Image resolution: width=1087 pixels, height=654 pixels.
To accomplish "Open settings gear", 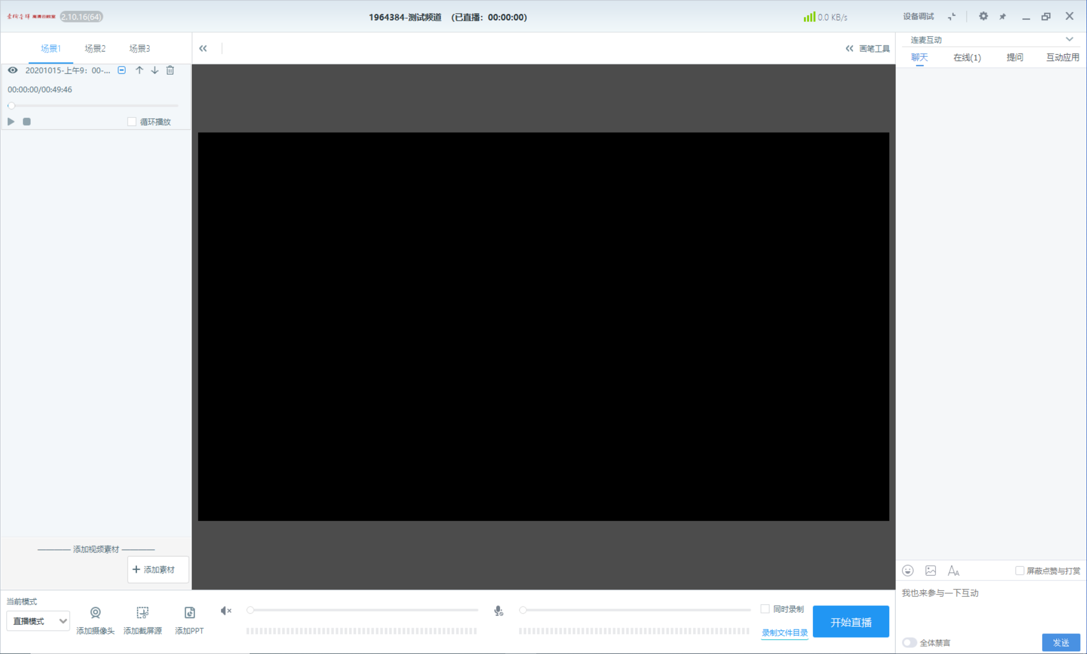I will (x=983, y=16).
